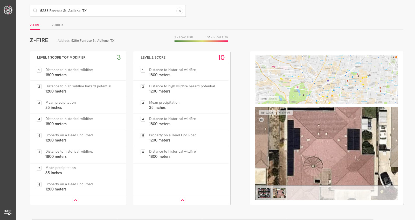Click the 'LEVEL 2 SCORE' heading

coord(153,58)
